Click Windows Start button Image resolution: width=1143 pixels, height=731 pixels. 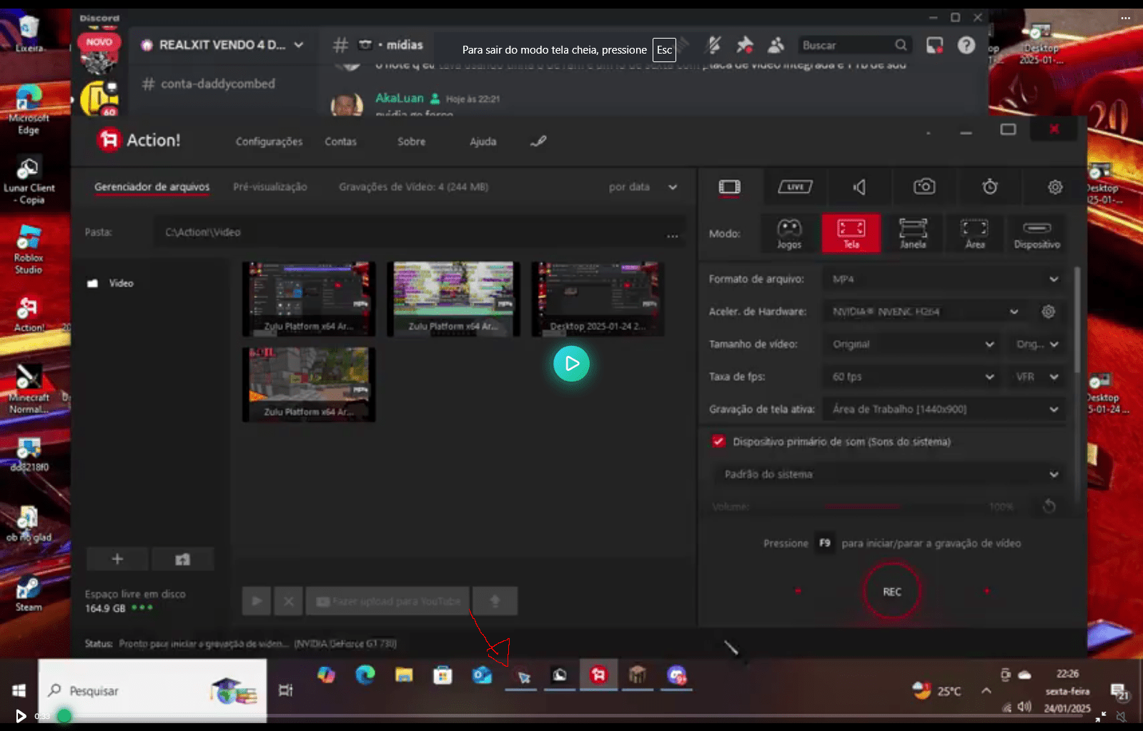[x=19, y=690]
